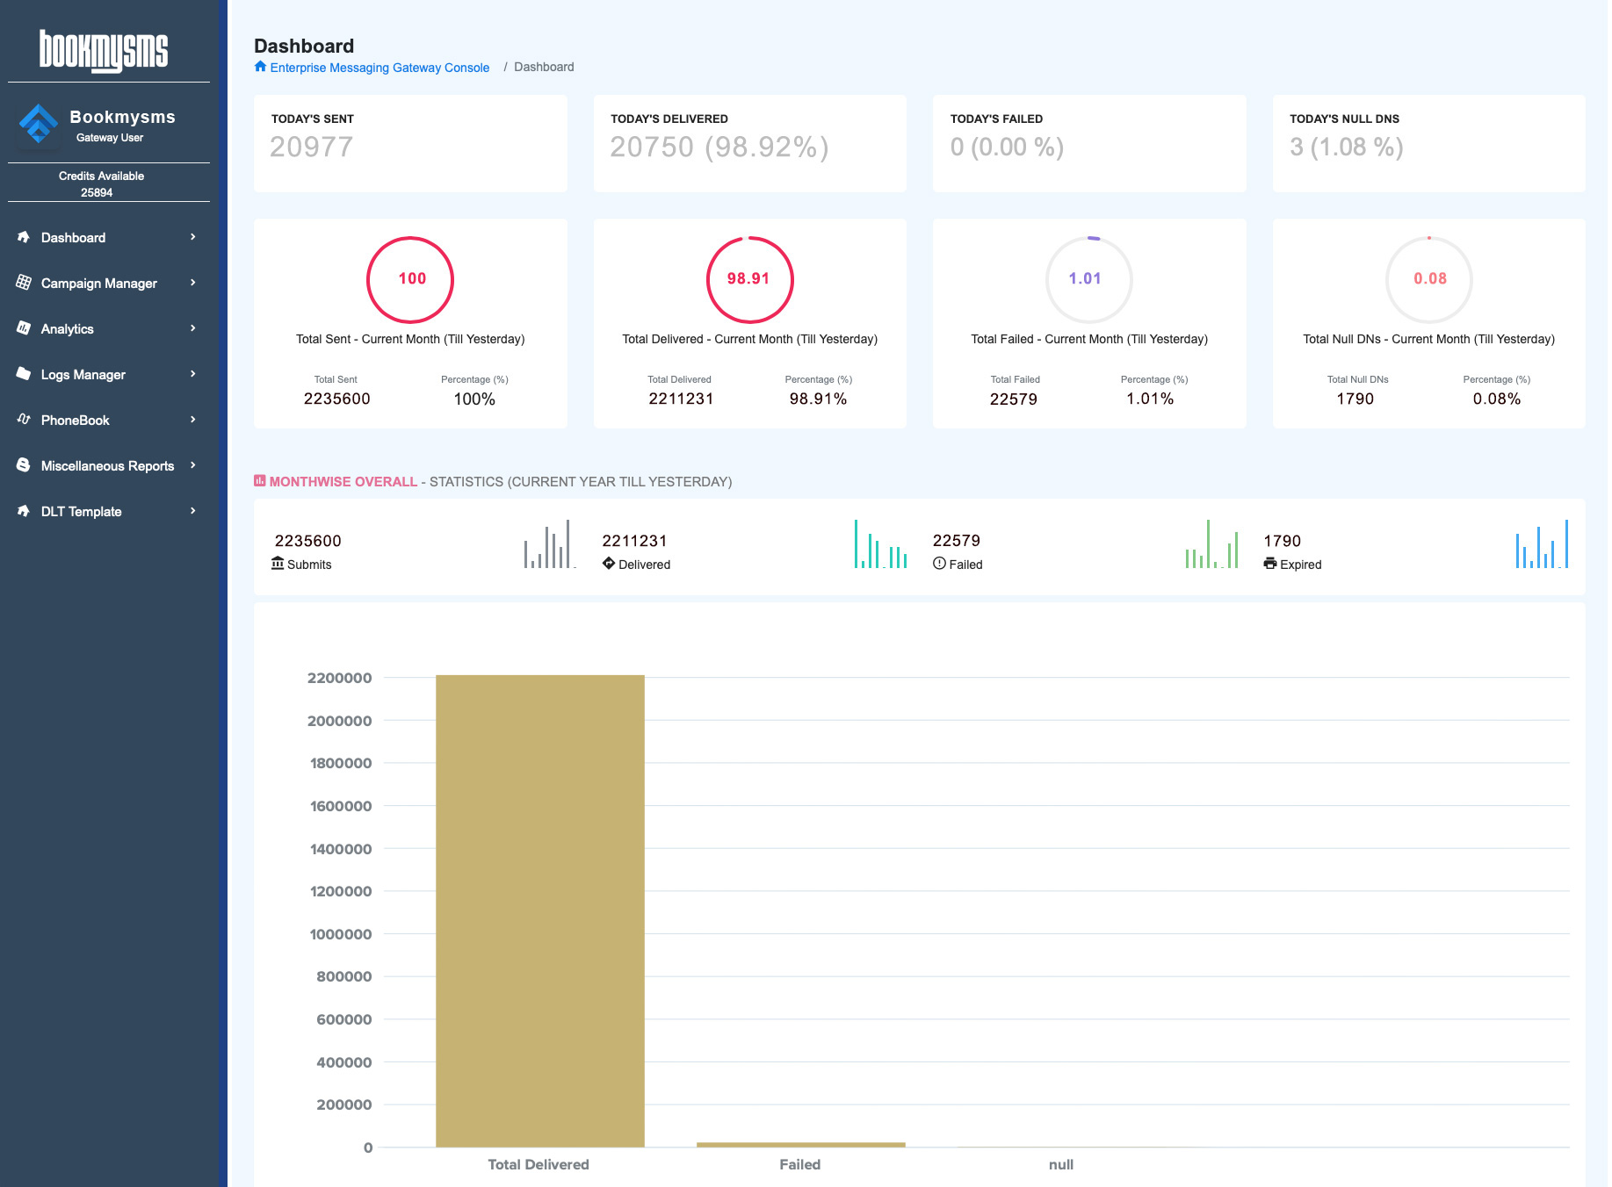The image size is (1612, 1187).
Task: Open the PhoneBook menu item
Action: coord(109,420)
